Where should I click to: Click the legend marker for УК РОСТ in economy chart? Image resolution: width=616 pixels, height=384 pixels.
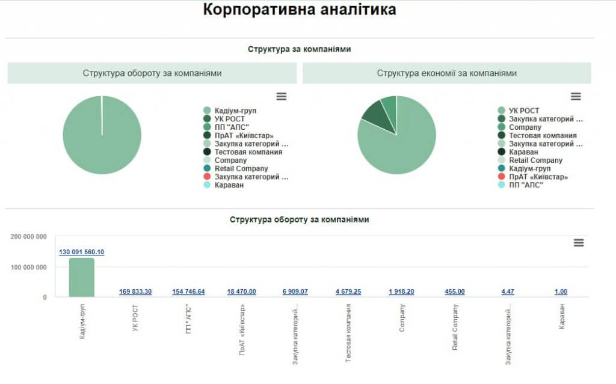click(x=500, y=110)
